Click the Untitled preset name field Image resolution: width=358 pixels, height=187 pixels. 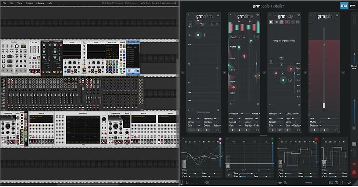[308, 182]
